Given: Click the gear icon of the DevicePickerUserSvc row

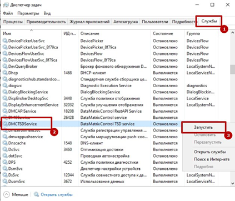Looking at the screenshot, I should click(5, 41).
